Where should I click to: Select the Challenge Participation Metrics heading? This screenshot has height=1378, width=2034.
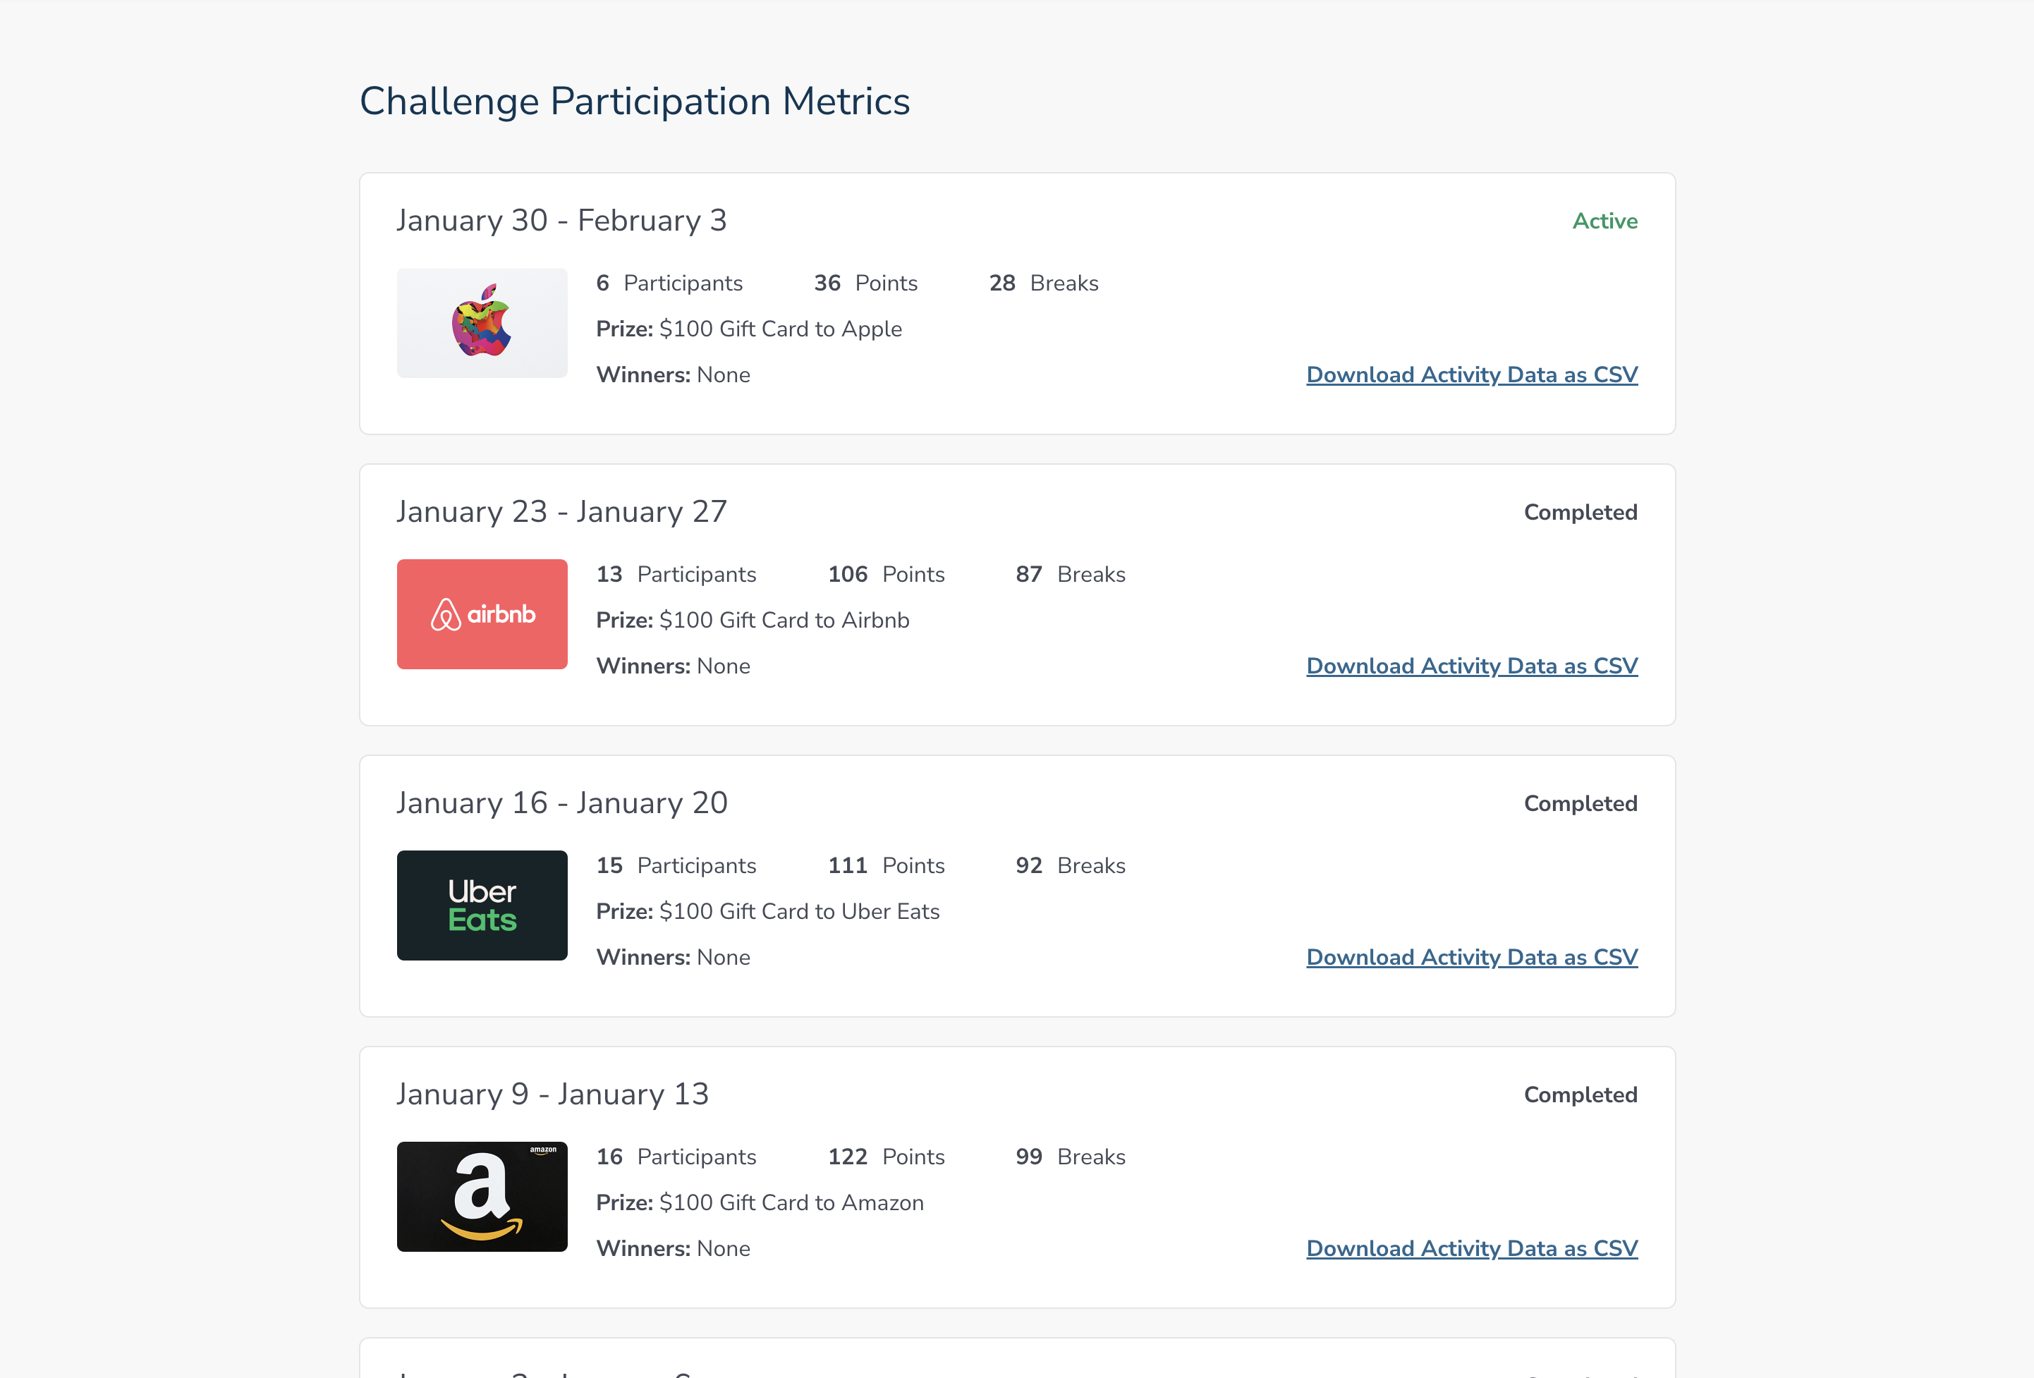[635, 102]
